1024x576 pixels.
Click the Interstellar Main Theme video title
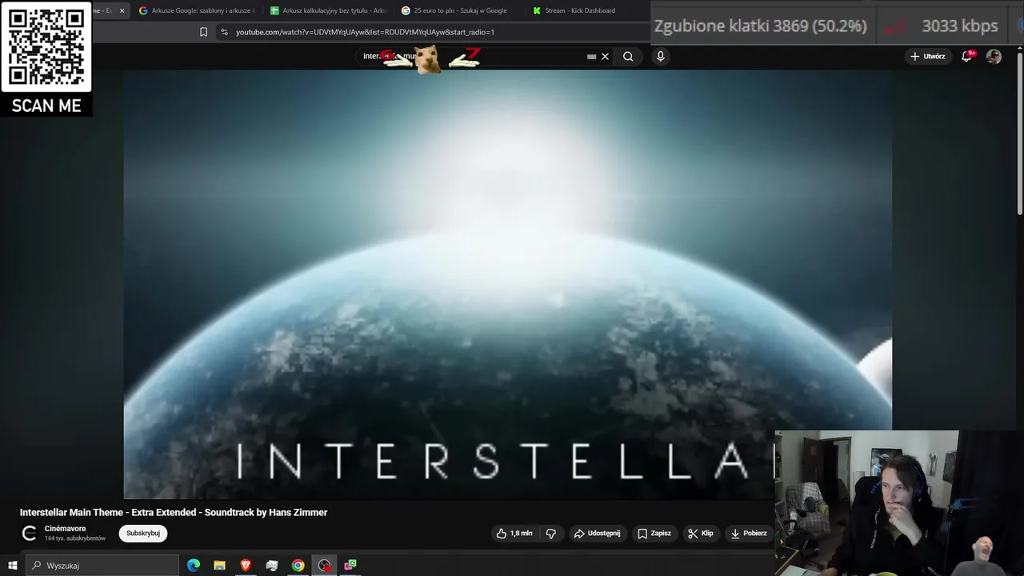coord(174,512)
